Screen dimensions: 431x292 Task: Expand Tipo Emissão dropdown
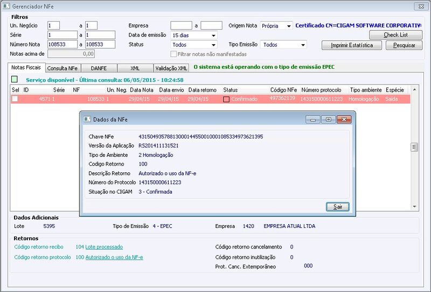click(x=303, y=45)
